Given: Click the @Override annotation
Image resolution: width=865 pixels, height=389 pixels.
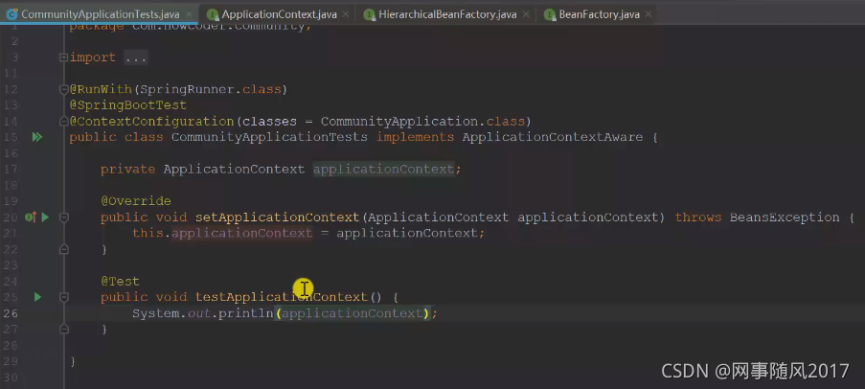Looking at the screenshot, I should coord(136,201).
